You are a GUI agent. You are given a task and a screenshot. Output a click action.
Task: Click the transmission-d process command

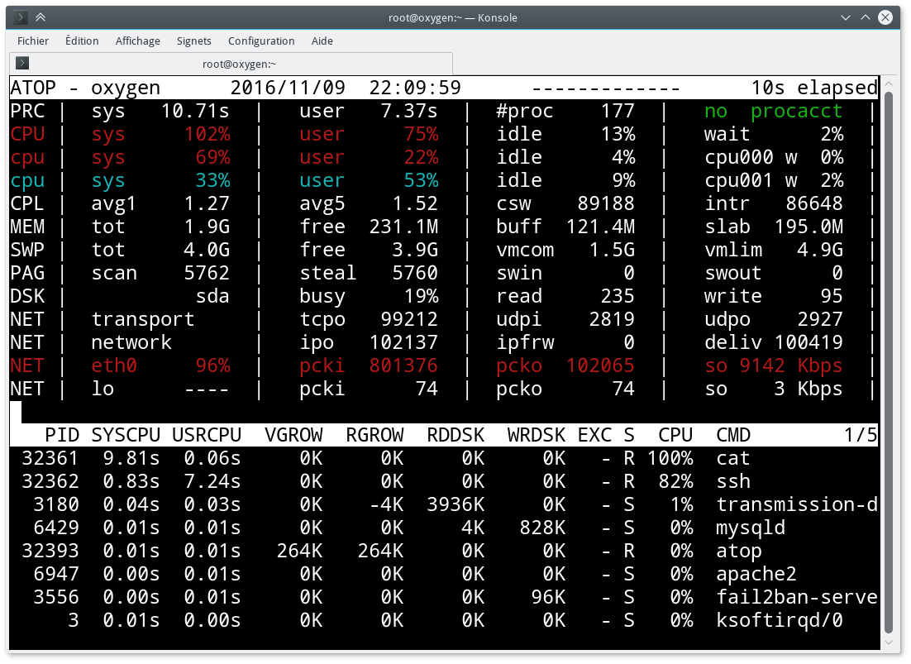click(x=797, y=504)
